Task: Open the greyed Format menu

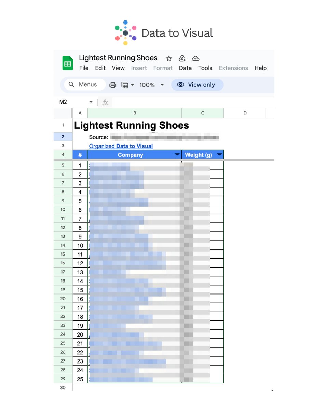Action: [163, 68]
